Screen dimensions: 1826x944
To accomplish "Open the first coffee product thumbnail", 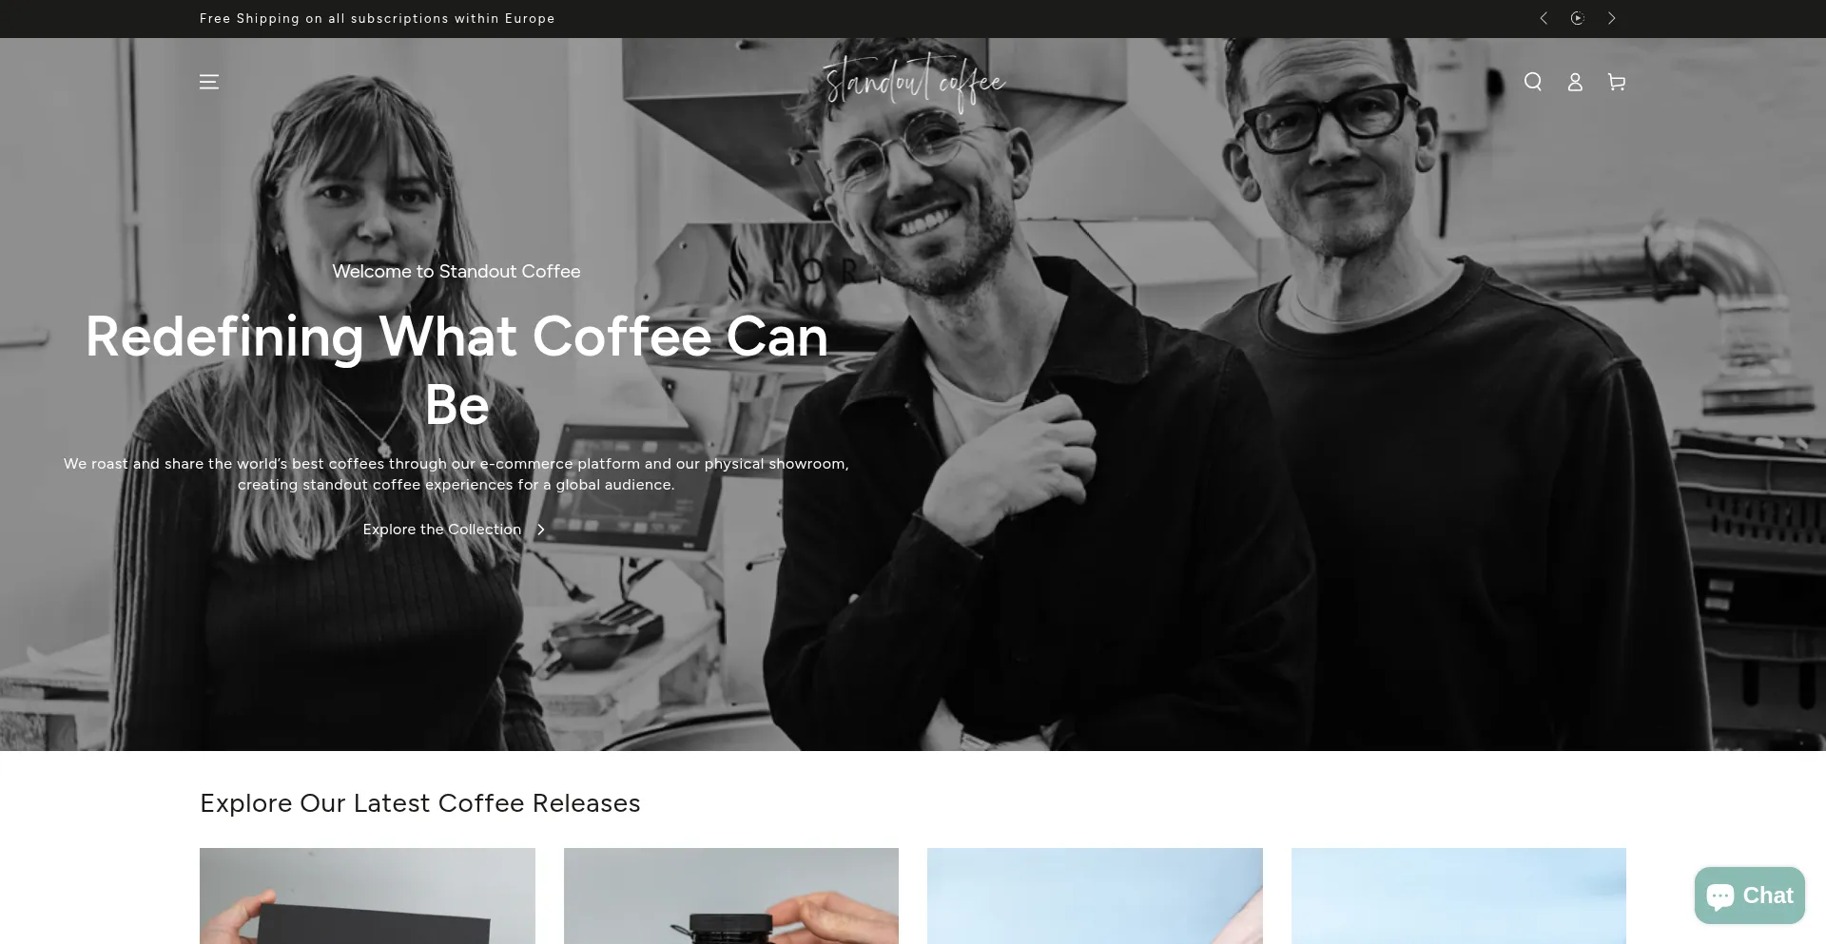I will [367, 896].
